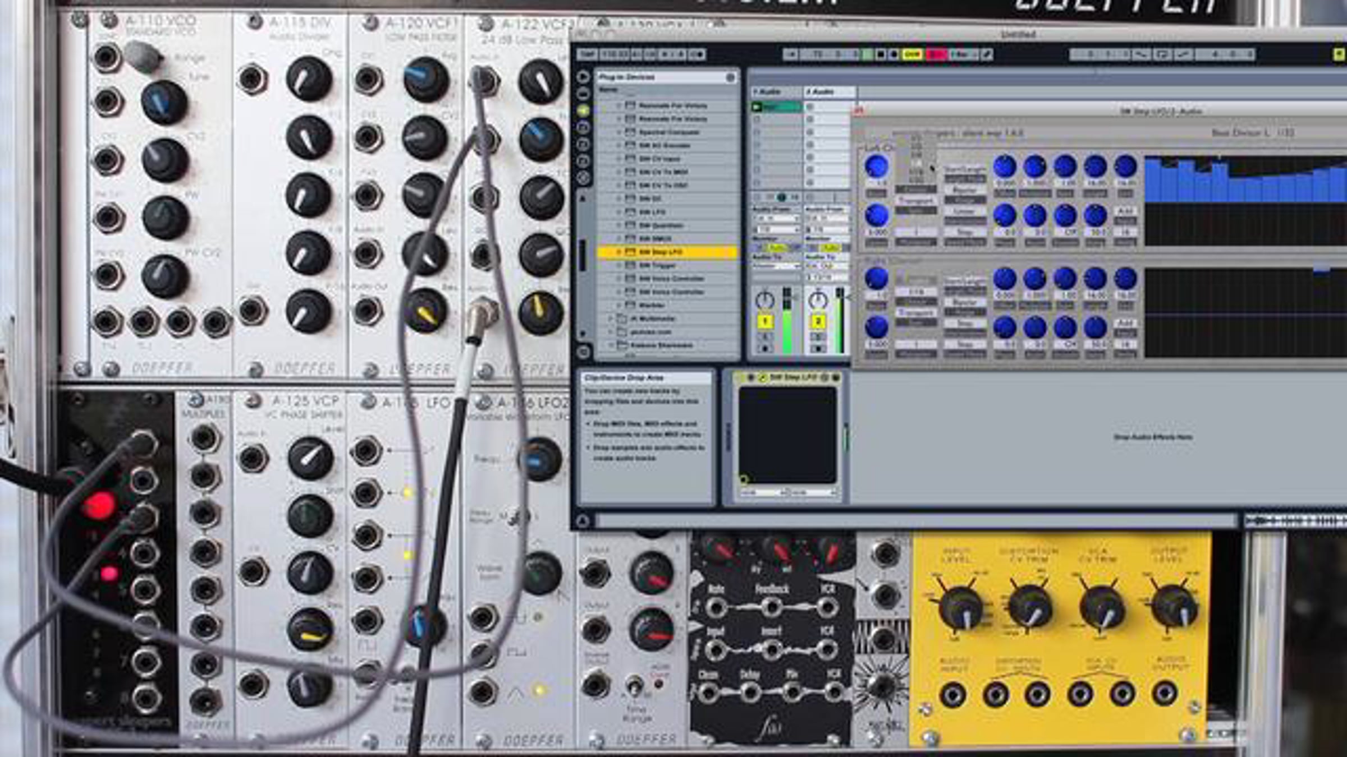1347x757 pixels.
Task: Select SW CV To MIDI in the browser
Action: 667,172
